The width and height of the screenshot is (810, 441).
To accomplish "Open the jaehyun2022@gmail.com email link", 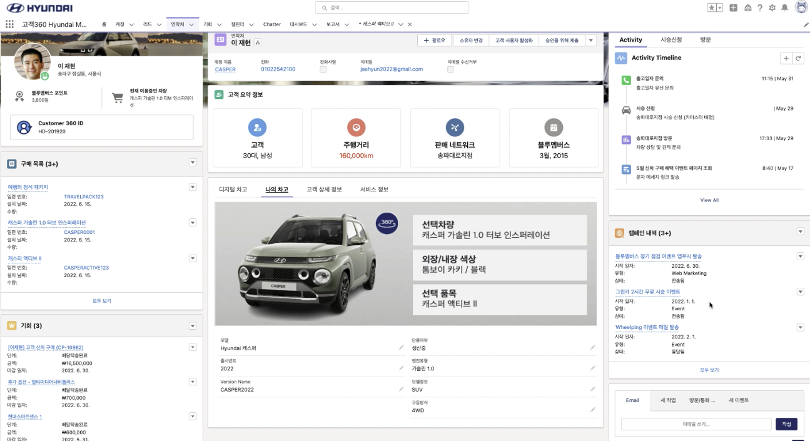I will [392, 69].
